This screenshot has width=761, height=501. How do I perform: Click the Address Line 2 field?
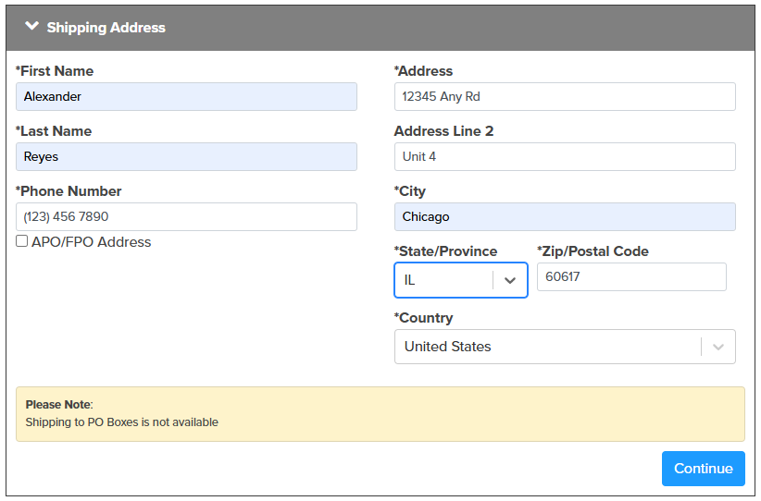coord(565,156)
